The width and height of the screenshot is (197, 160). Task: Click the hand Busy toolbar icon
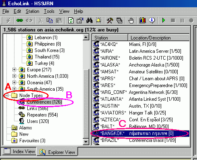coord(131,21)
